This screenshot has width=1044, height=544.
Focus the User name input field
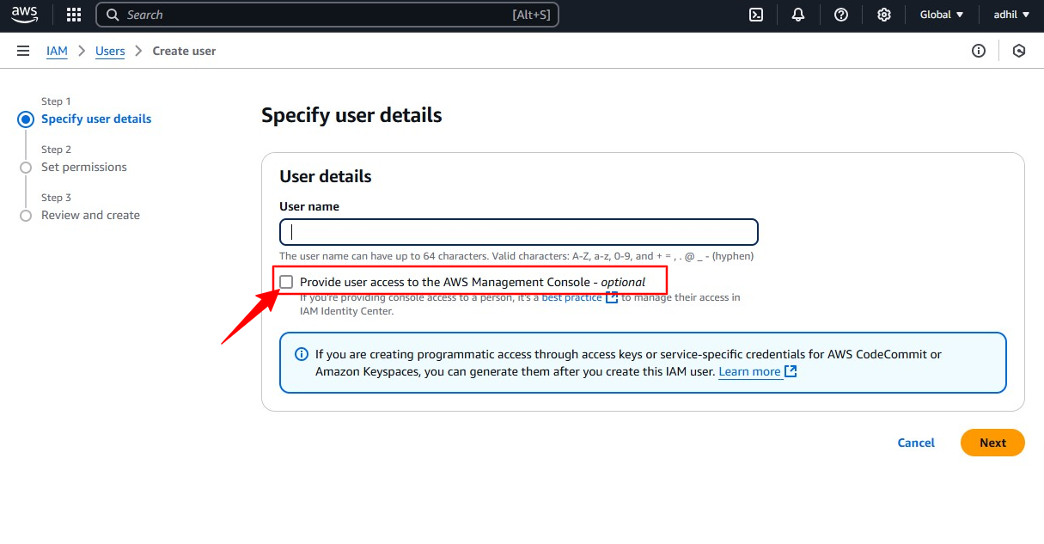[519, 232]
